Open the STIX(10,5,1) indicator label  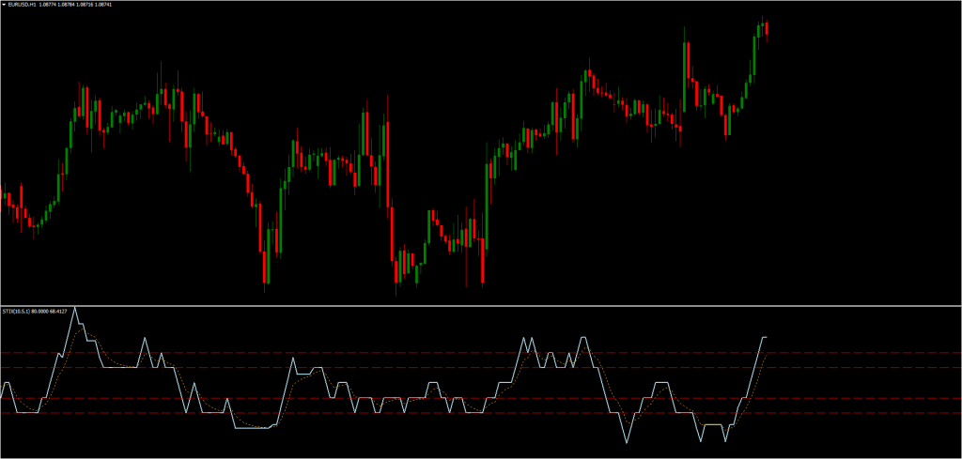pyautogui.click(x=16, y=313)
